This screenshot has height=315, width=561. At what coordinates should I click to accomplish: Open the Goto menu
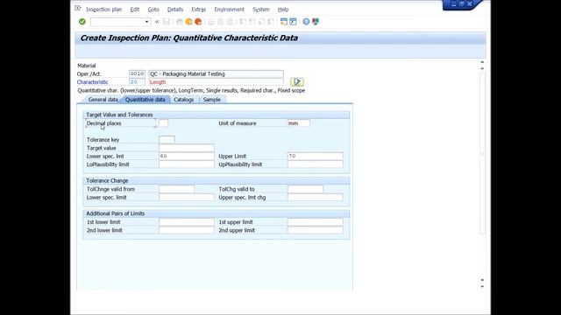click(x=153, y=10)
